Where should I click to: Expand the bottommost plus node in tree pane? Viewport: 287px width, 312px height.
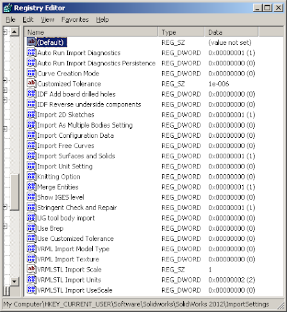tap(5, 226)
